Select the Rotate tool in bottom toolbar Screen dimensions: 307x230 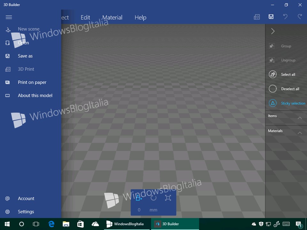pyautogui.click(x=153, y=198)
